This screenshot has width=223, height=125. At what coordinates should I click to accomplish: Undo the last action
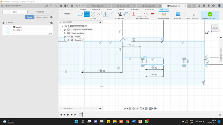77,6
